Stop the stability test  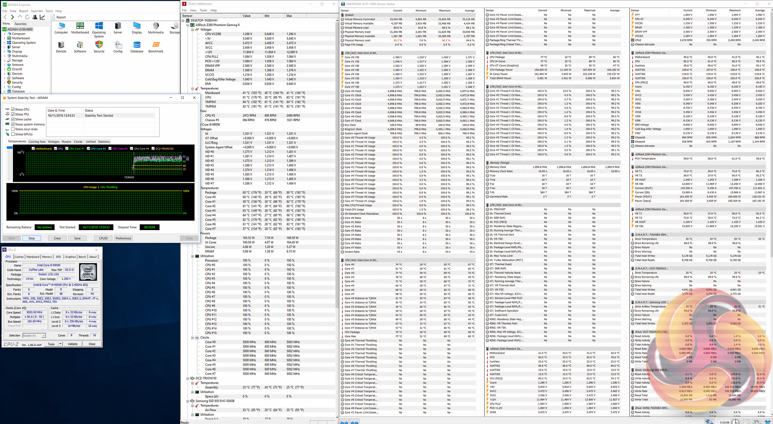(x=31, y=238)
